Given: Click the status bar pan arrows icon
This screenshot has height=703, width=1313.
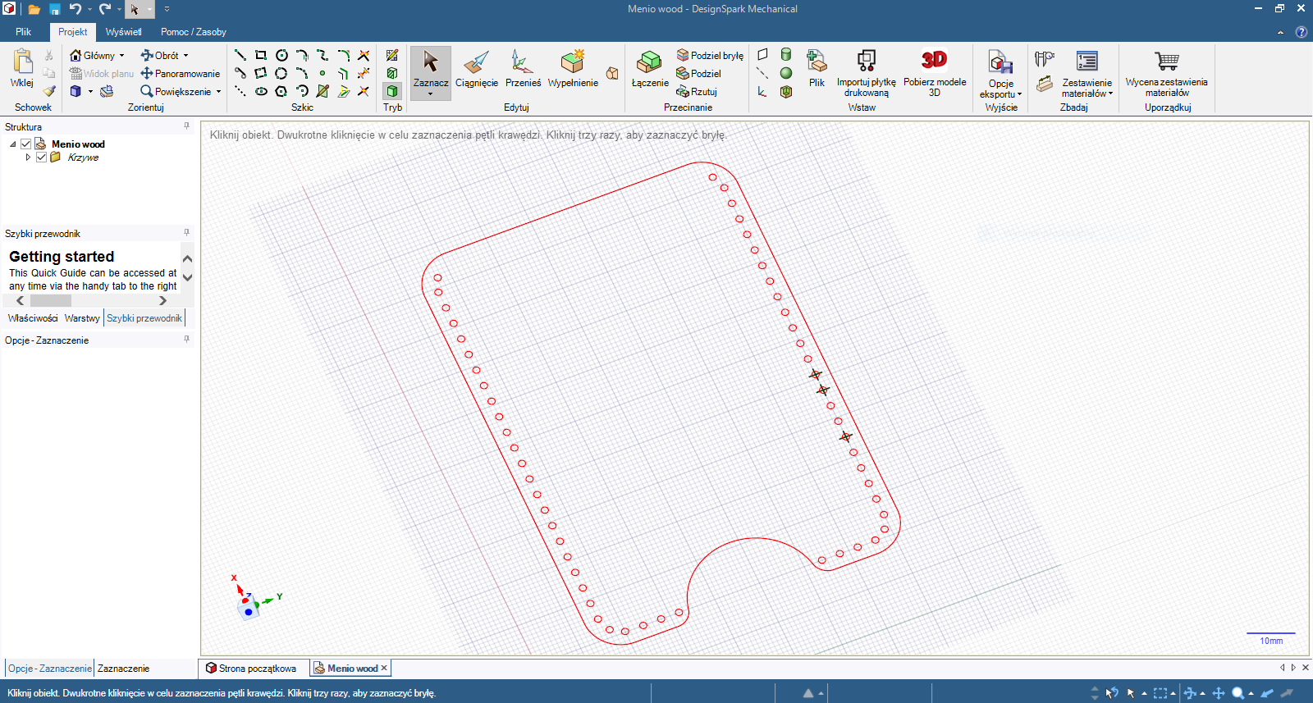Looking at the screenshot, I should point(1218,693).
